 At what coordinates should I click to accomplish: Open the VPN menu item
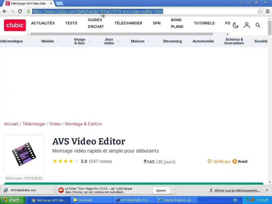(156, 23)
